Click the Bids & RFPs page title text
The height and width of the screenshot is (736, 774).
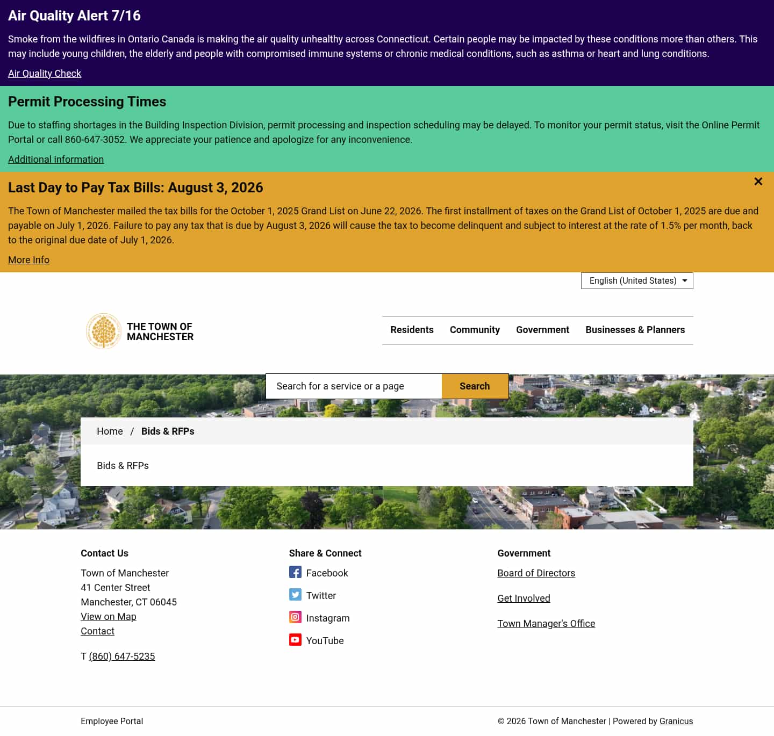(123, 466)
